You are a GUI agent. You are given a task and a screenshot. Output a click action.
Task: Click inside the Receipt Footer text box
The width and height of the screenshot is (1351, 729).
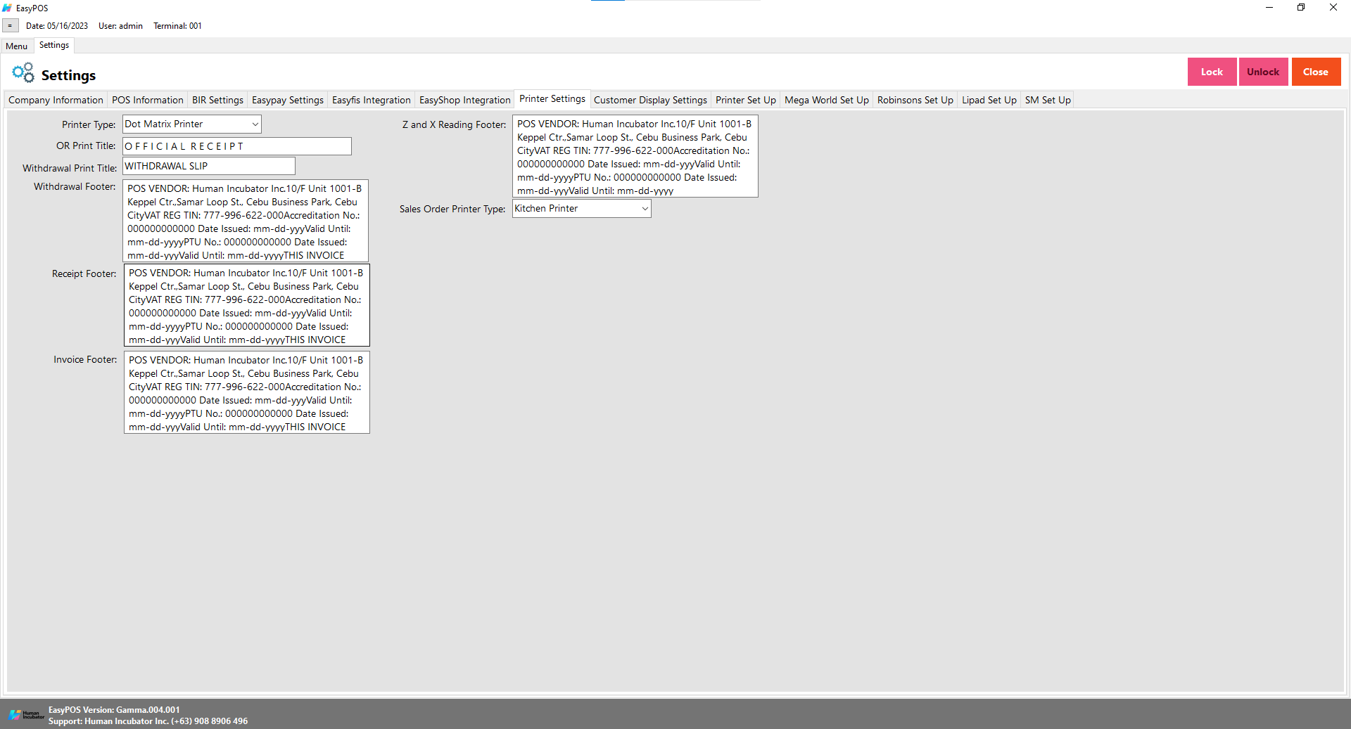pos(246,306)
